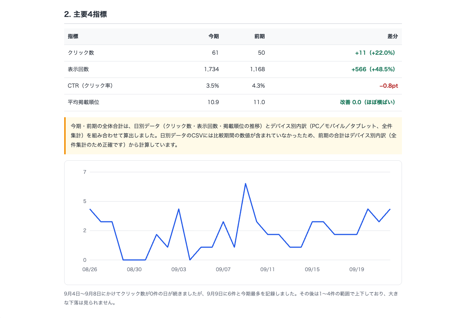Click the クリック数 current value "61"
The image size is (465, 318).
[x=215, y=53]
